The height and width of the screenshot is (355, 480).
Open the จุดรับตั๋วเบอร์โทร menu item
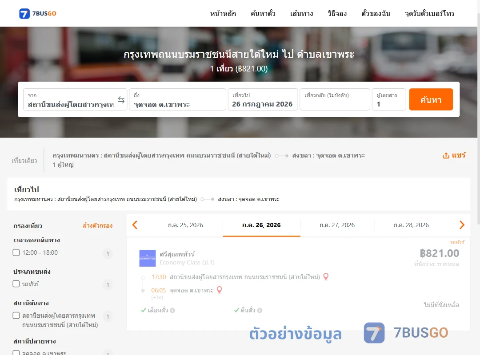click(x=429, y=13)
